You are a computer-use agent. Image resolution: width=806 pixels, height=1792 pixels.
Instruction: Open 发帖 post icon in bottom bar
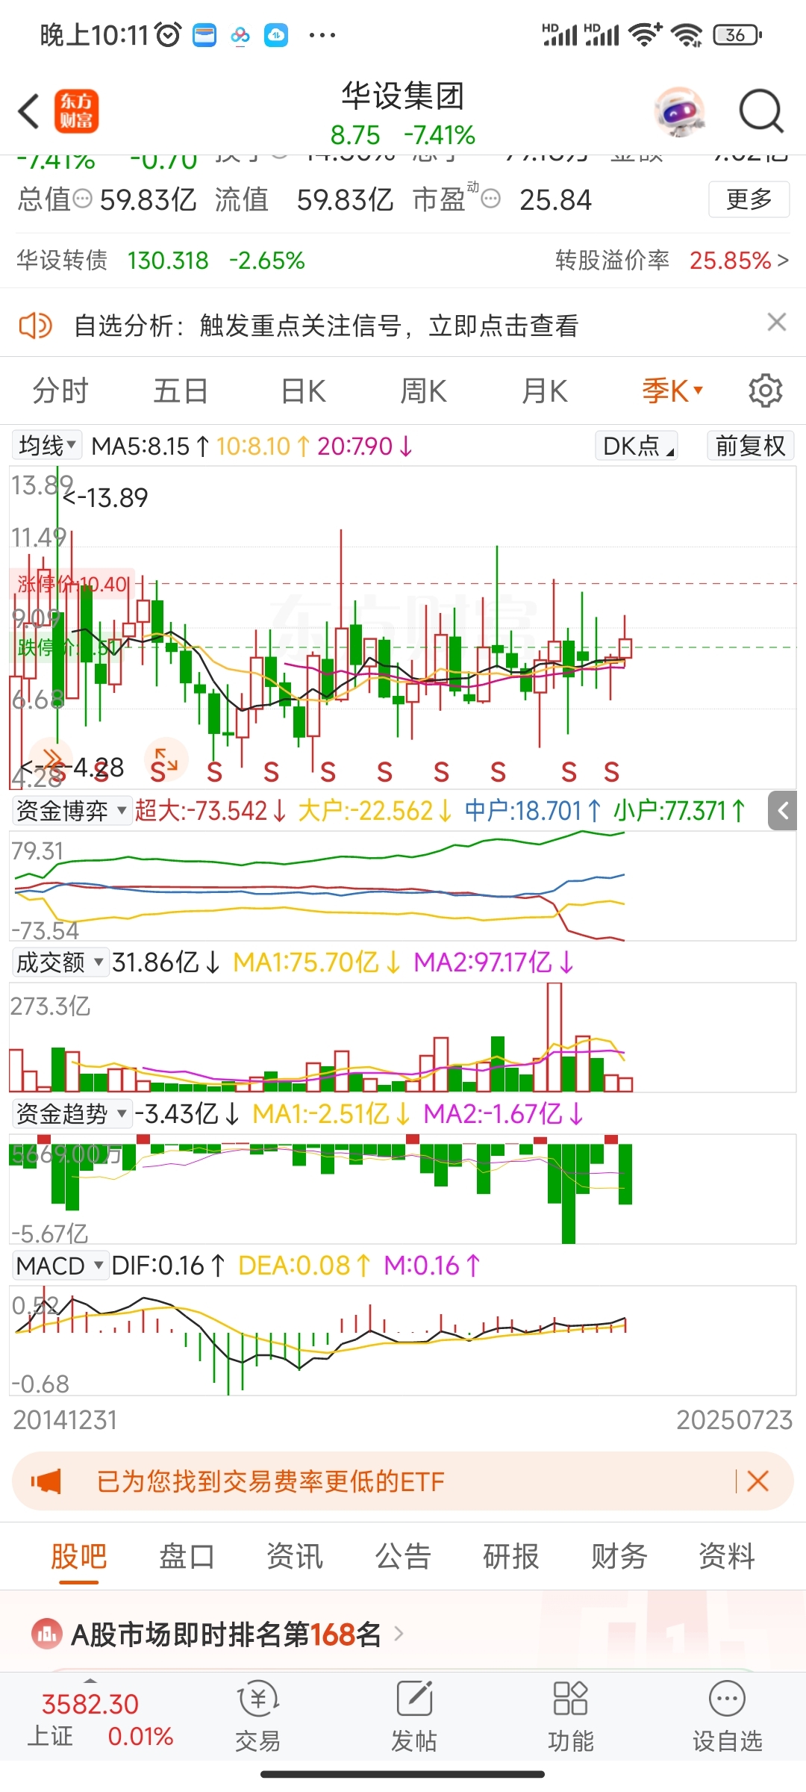tap(414, 1716)
